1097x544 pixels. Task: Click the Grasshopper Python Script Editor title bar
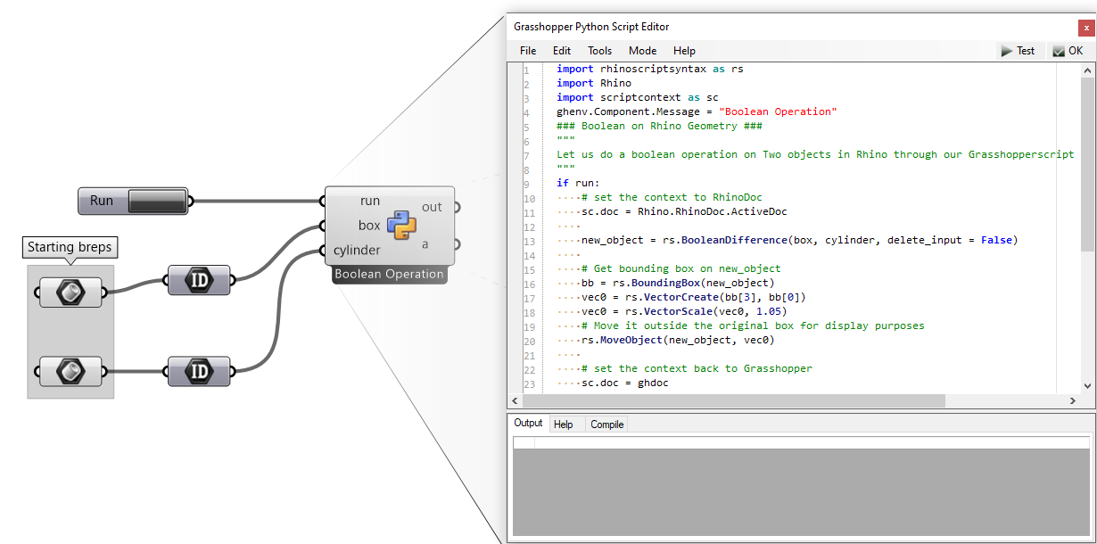pos(792,27)
